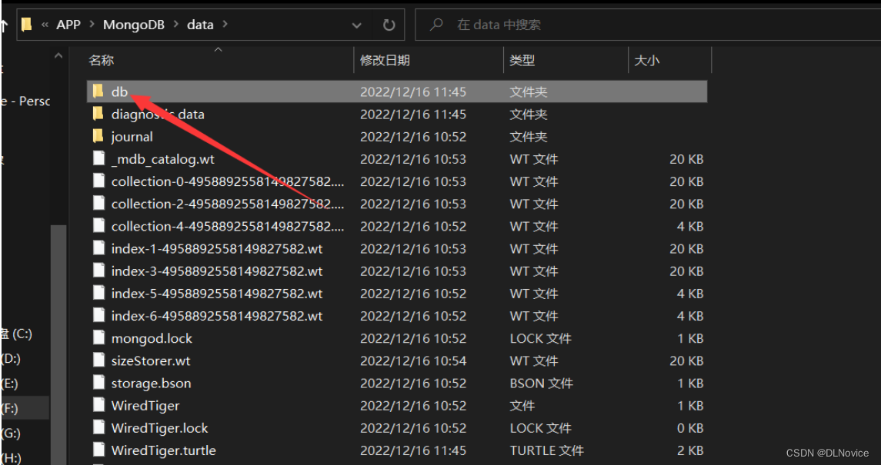Click APP in the address bar path
This screenshot has height=465, width=881.
click(67, 24)
